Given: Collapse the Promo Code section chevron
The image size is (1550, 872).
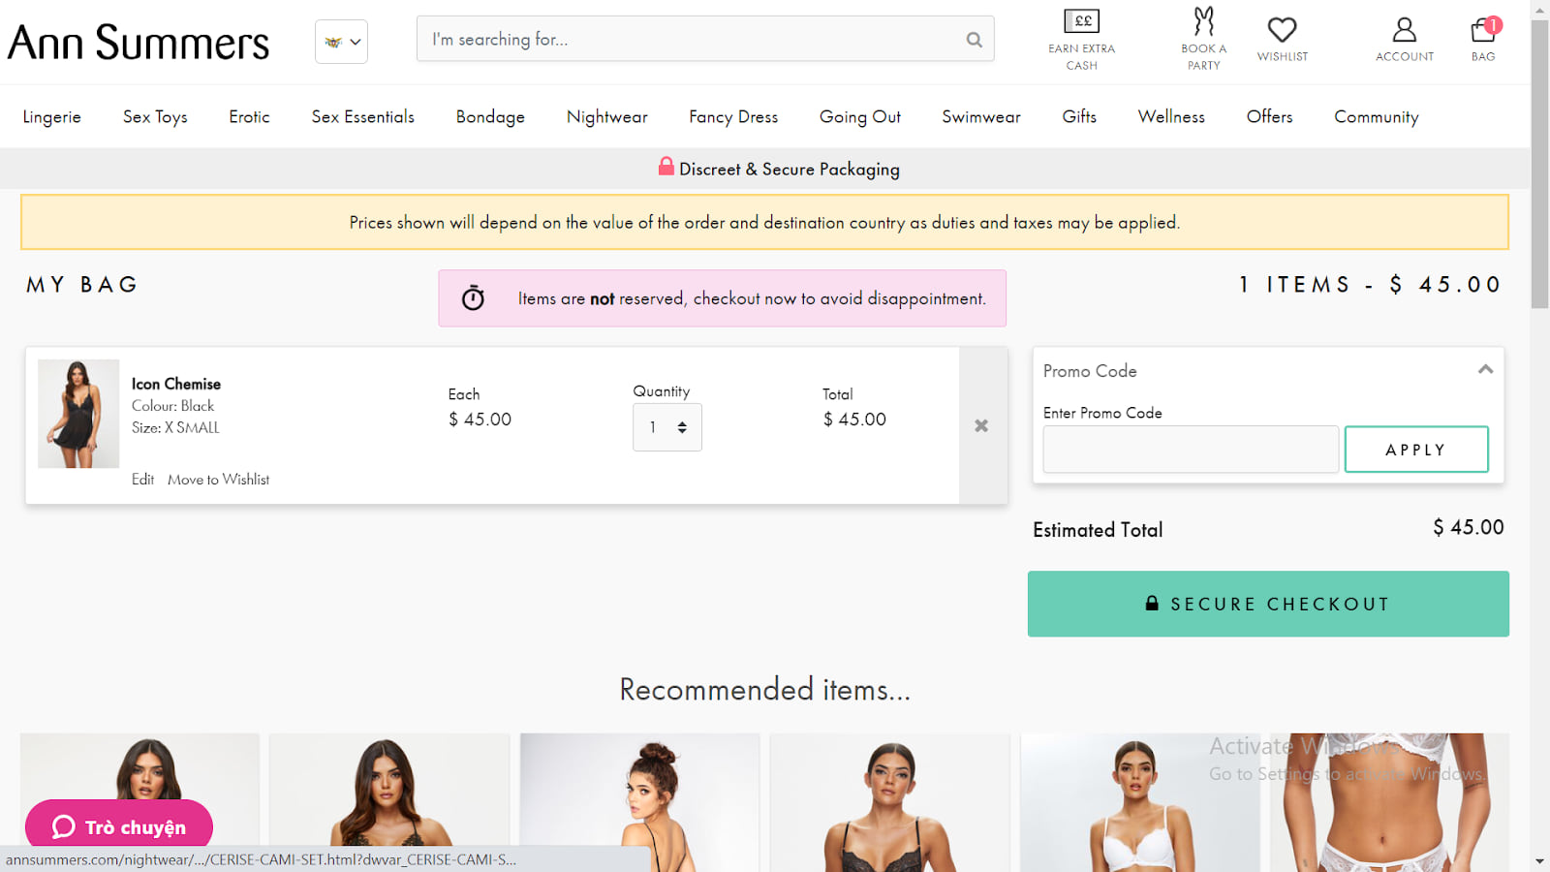Looking at the screenshot, I should point(1485,369).
